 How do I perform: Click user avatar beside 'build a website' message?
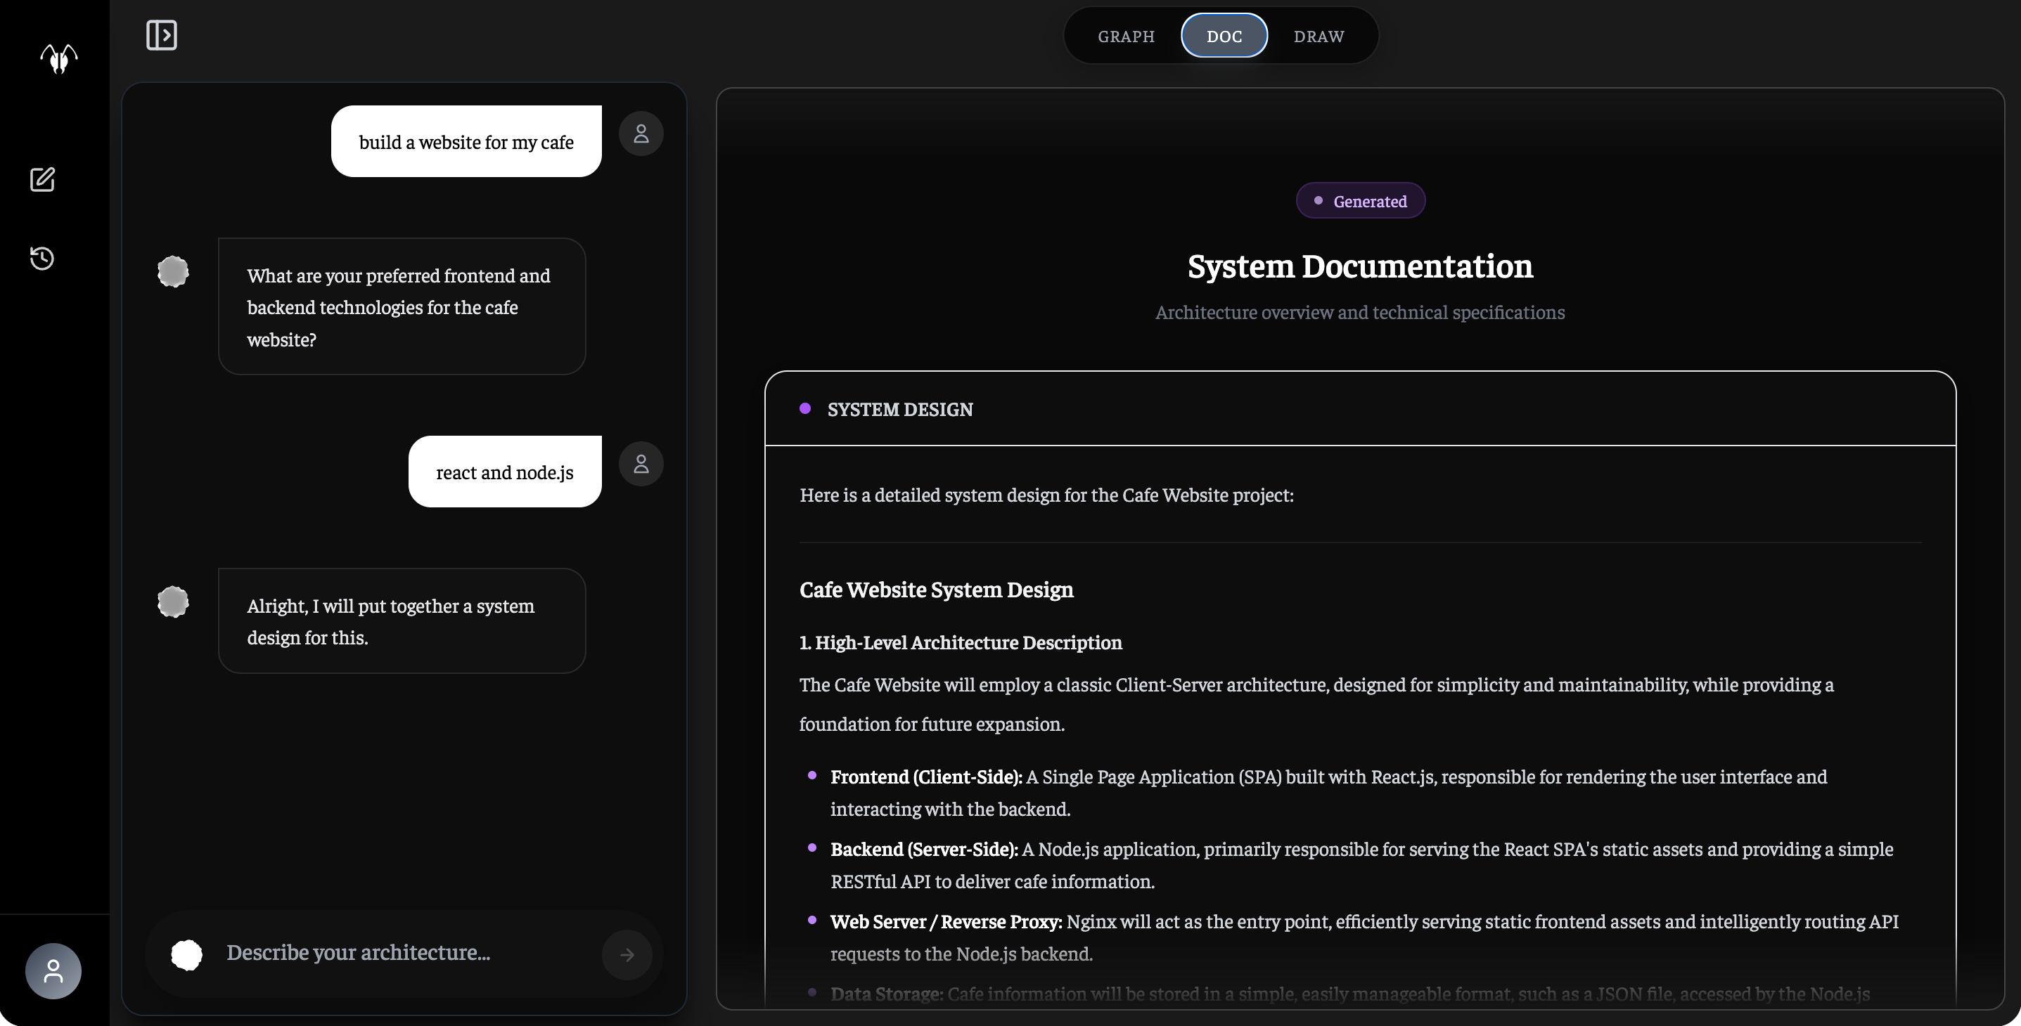[x=641, y=134]
